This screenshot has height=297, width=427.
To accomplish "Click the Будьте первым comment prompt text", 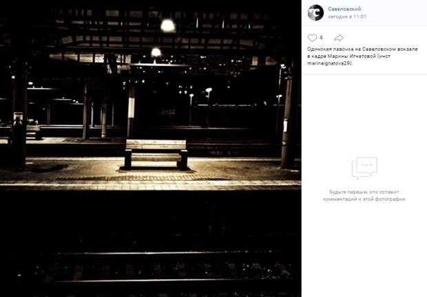I will coord(364,196).
